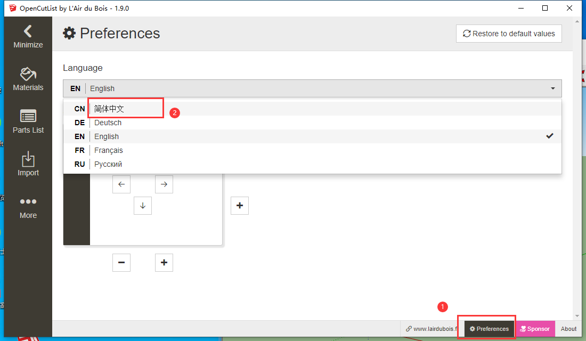The width and height of the screenshot is (586, 341).
Task: Choose Русский from language list
Action: coord(108,164)
